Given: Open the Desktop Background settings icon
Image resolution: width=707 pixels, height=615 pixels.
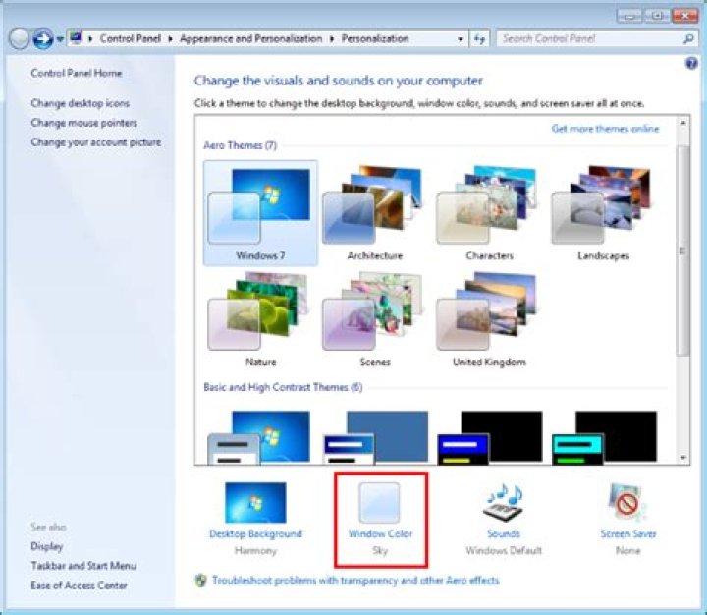Looking at the screenshot, I should (255, 502).
